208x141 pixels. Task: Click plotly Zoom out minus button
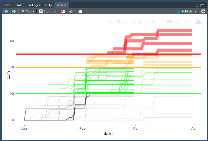tap(140, 22)
